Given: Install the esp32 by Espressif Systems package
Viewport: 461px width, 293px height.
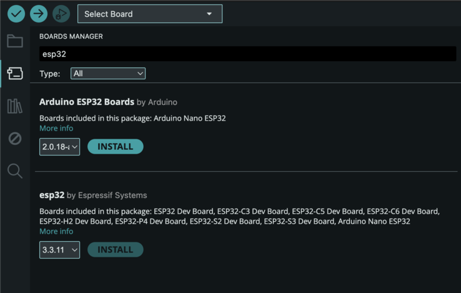Looking at the screenshot, I should (x=115, y=249).
